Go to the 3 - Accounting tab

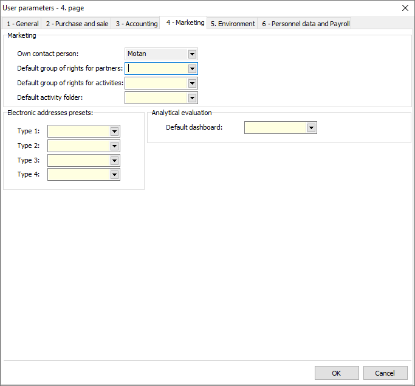(137, 24)
